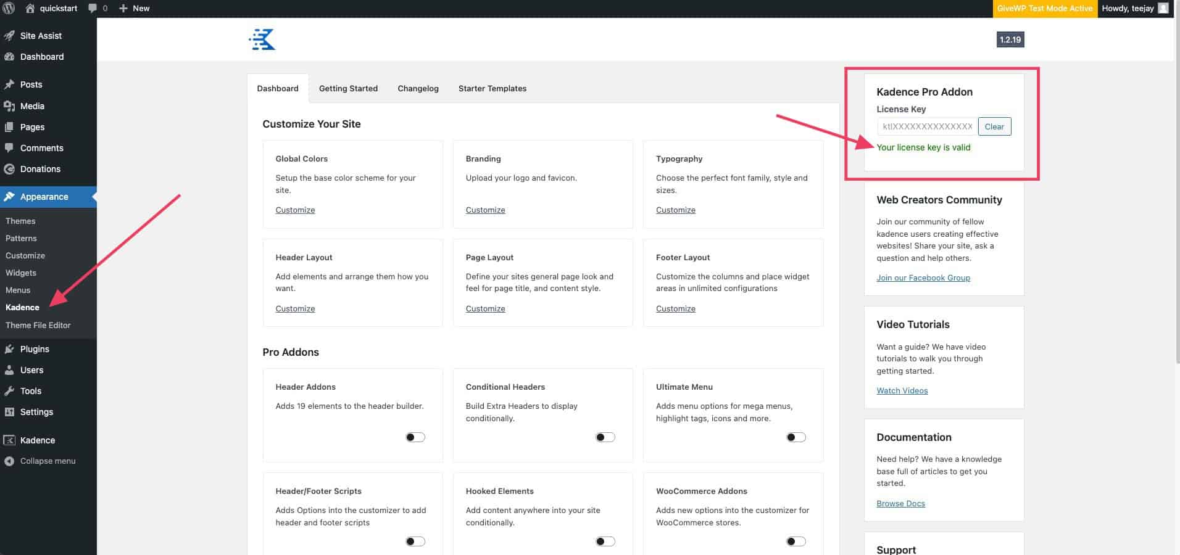Click Customize under Global Colors
The image size is (1180, 555).
click(295, 210)
